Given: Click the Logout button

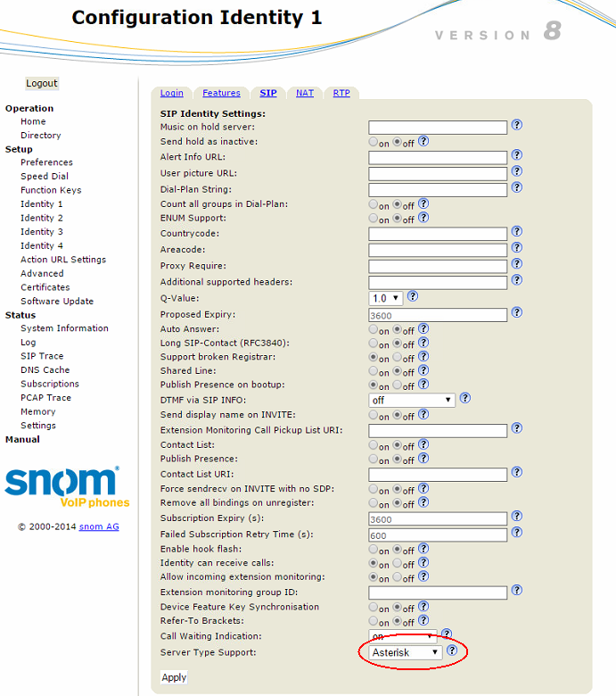Looking at the screenshot, I should pyautogui.click(x=41, y=84).
